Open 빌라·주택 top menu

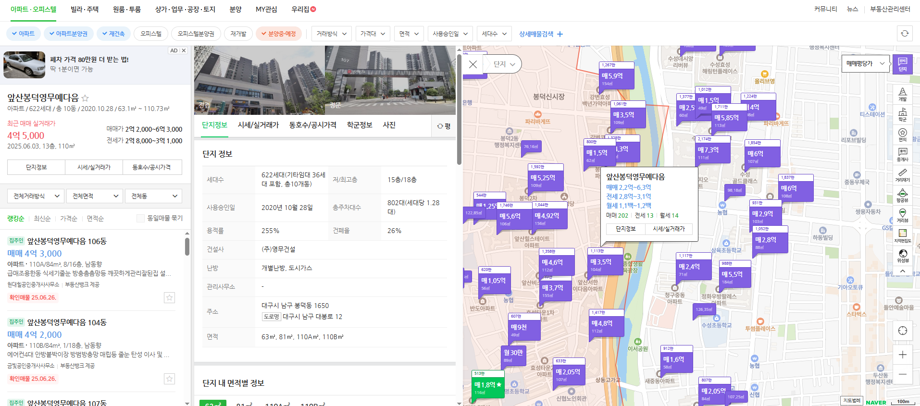84,9
